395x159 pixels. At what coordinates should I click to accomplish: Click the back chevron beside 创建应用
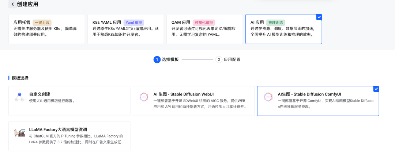coord(12,4)
